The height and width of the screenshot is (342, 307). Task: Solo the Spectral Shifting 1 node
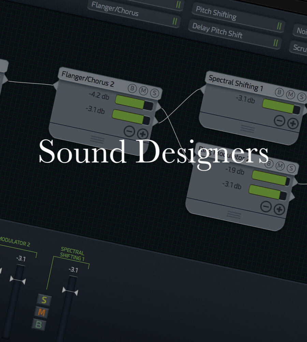click(302, 96)
